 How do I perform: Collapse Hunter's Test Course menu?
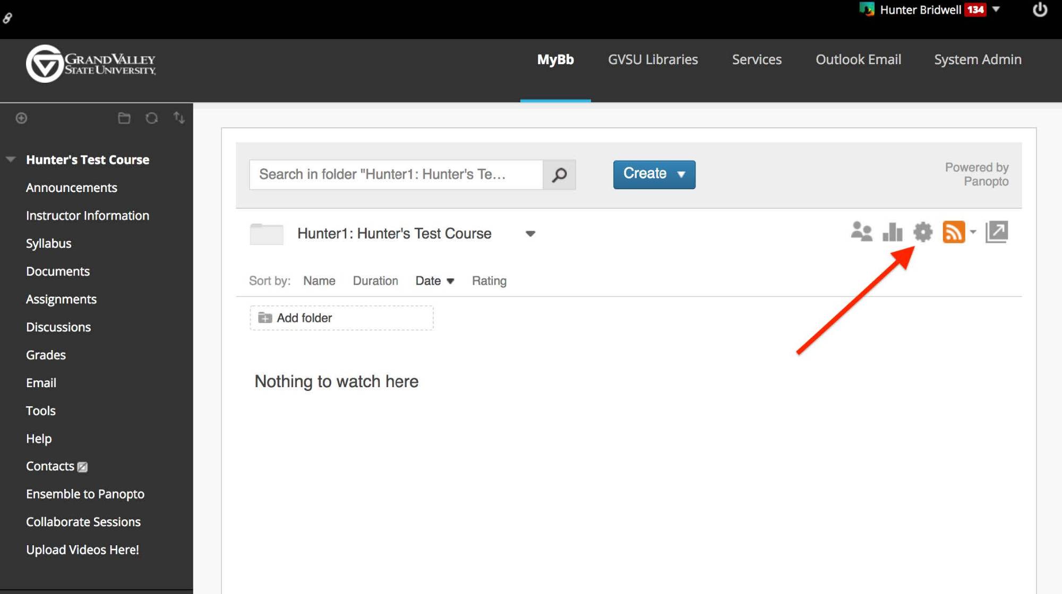tap(11, 160)
